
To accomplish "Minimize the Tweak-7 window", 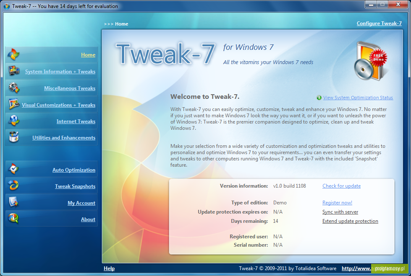I will click(371, 4).
